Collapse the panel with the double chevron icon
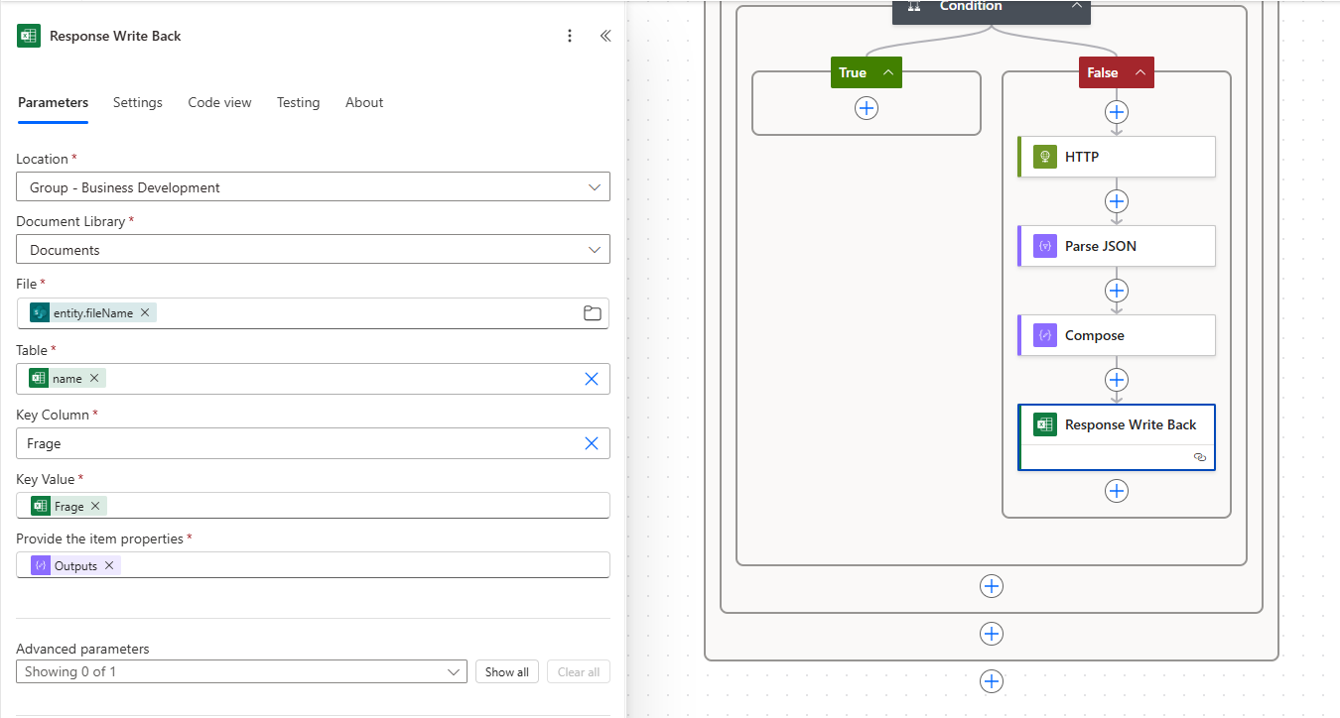Screen dimensions: 1340x718 (604, 36)
